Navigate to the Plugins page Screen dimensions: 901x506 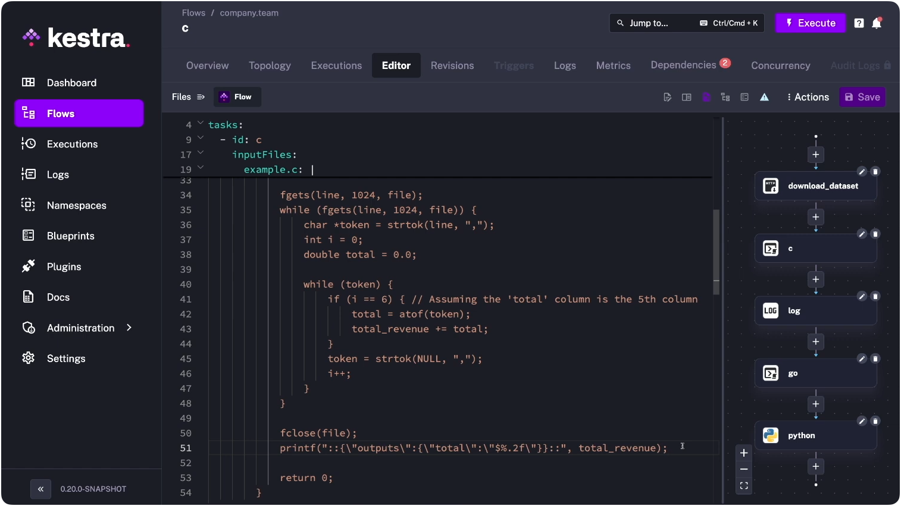pyautogui.click(x=64, y=266)
